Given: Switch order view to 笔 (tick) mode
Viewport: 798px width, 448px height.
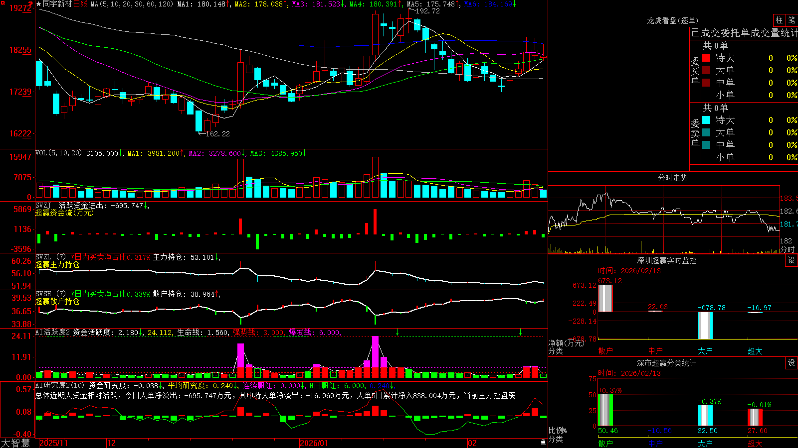Looking at the screenshot, I should point(792,20).
